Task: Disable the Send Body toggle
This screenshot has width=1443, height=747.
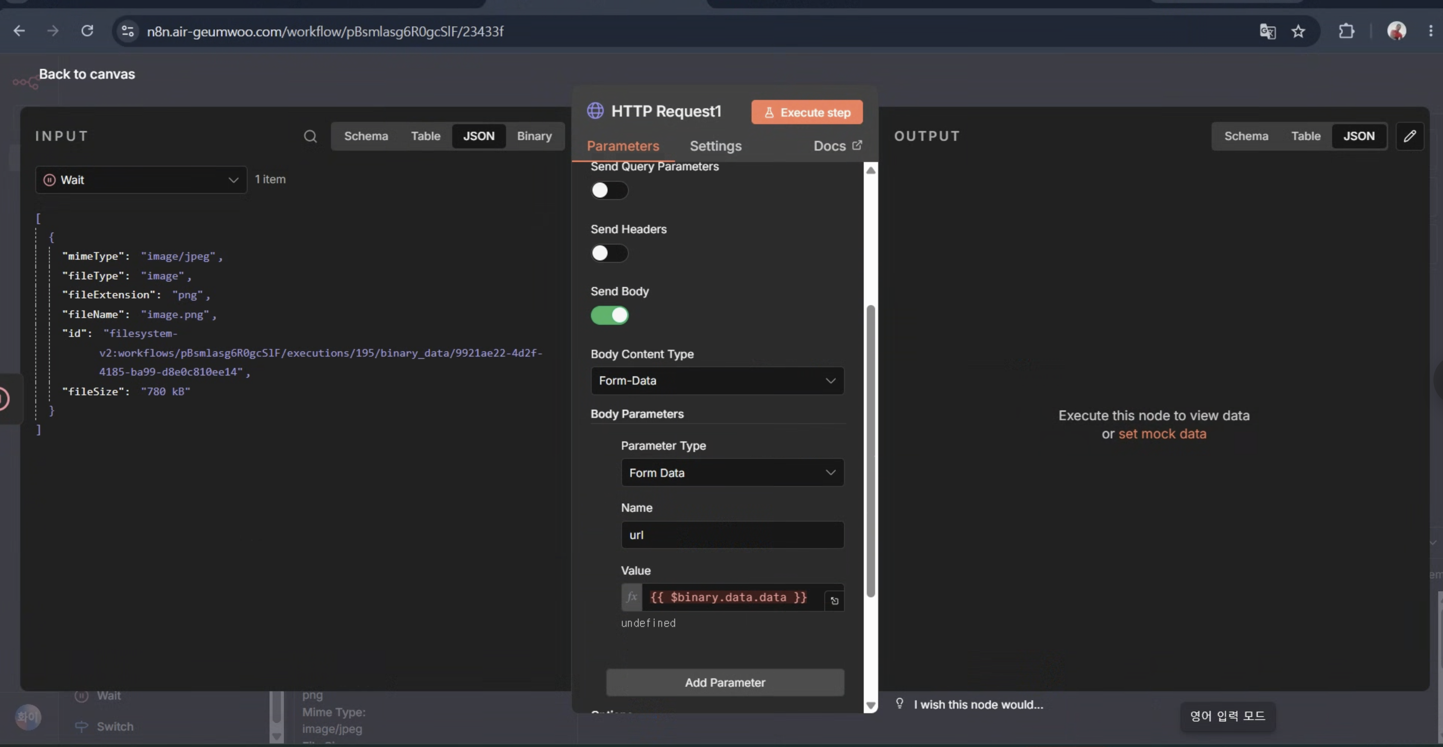Action: (x=609, y=315)
